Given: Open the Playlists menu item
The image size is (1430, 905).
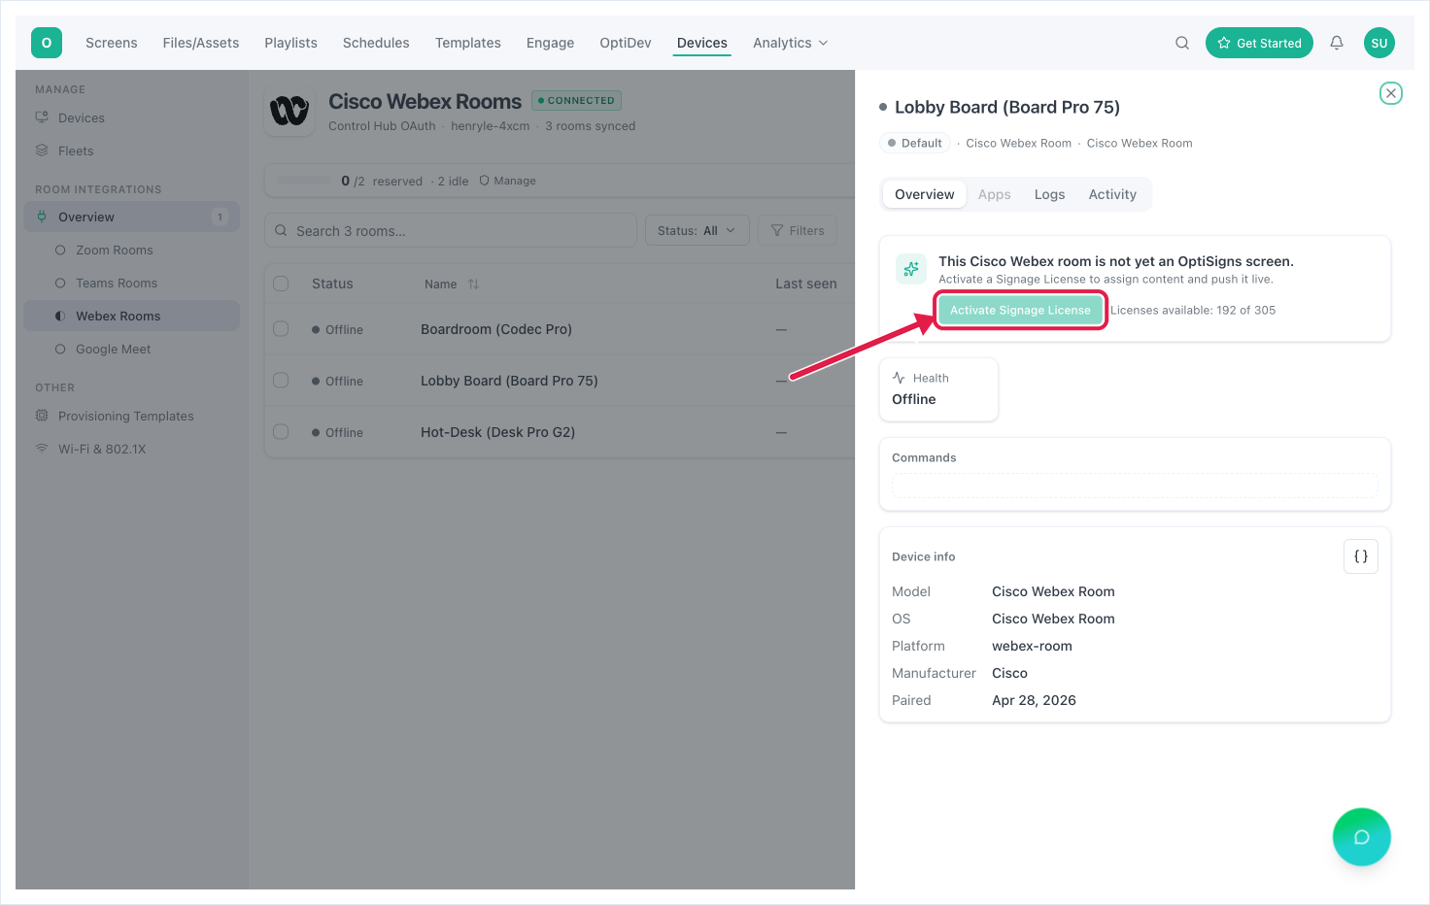Looking at the screenshot, I should [x=291, y=43].
